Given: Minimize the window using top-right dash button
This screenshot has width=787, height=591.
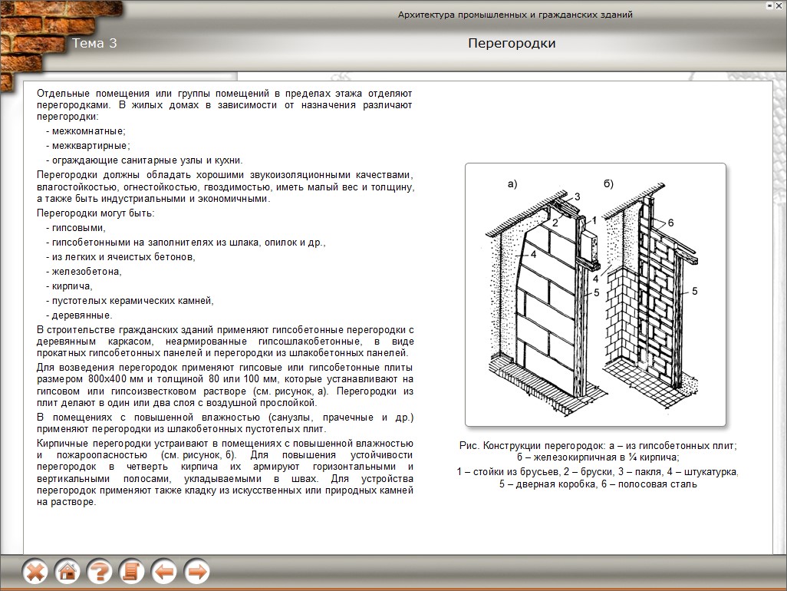Looking at the screenshot, I should [769, 5].
